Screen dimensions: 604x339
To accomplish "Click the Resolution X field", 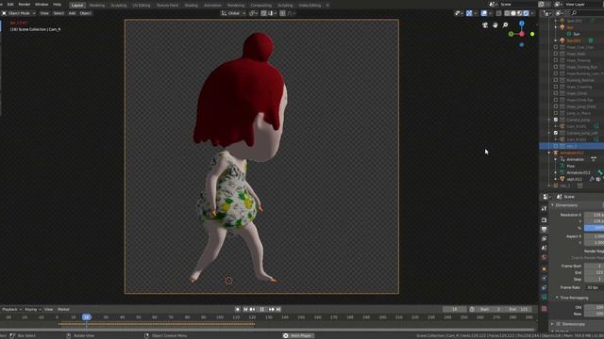I will click(594, 215).
